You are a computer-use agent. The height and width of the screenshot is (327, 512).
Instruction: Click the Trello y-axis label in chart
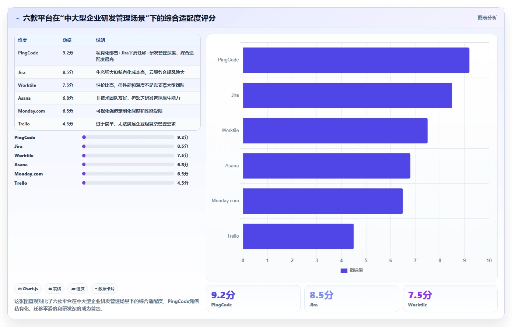coord(233,236)
